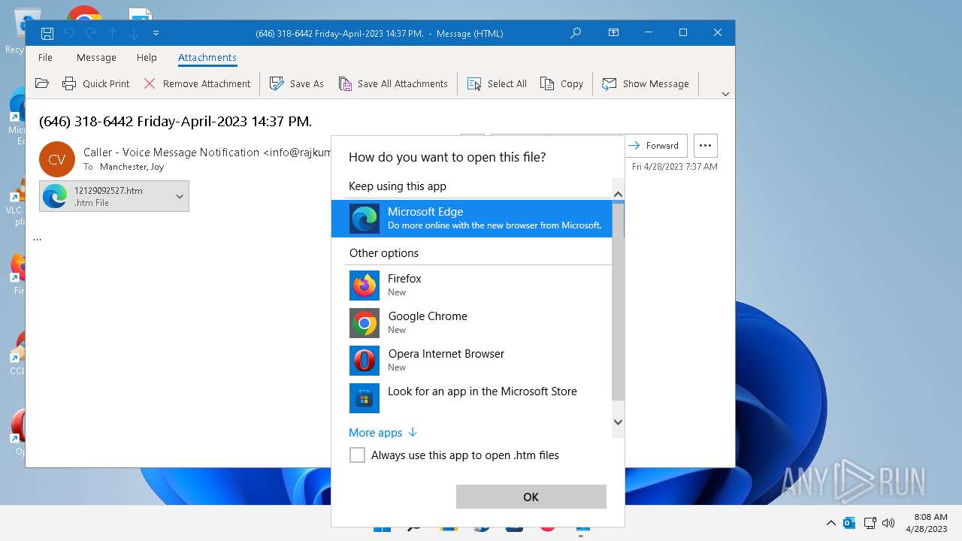Open attachment 12129092527.htm dropdown arrow
The image size is (962, 541).
[x=180, y=196]
